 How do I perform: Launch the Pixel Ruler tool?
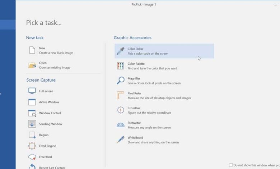coord(121,95)
